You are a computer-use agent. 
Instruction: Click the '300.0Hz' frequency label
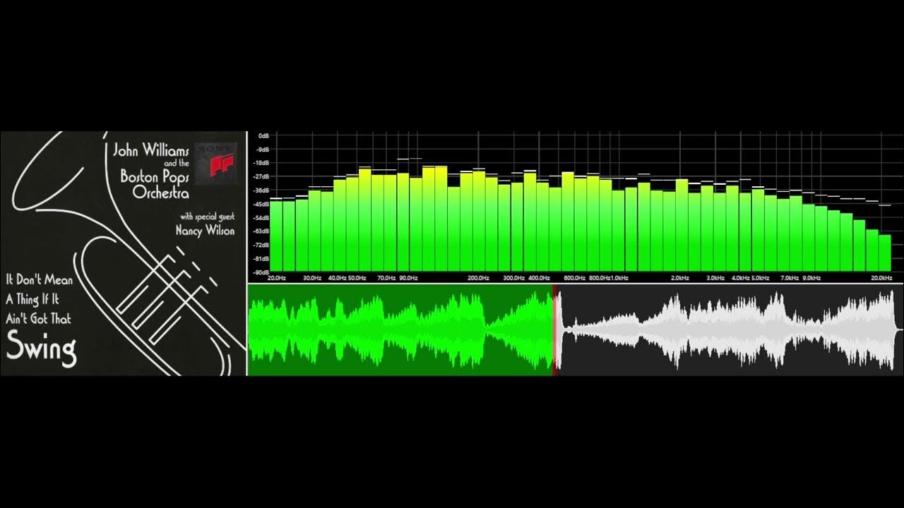(513, 279)
